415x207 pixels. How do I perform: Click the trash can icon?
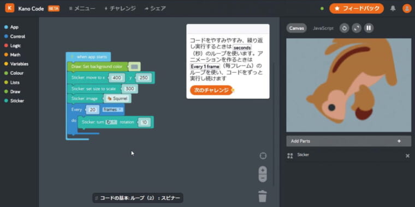(262, 196)
